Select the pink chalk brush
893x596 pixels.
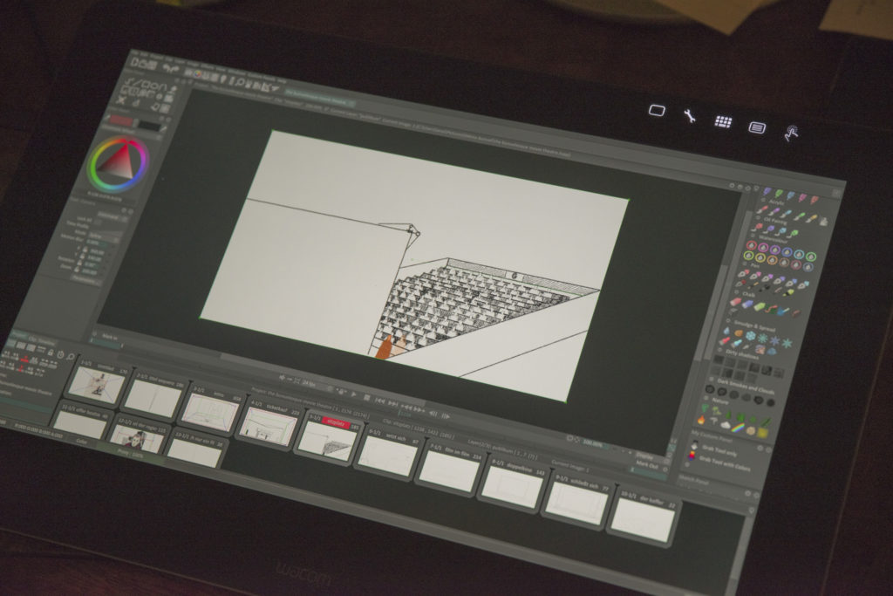[x=735, y=301]
